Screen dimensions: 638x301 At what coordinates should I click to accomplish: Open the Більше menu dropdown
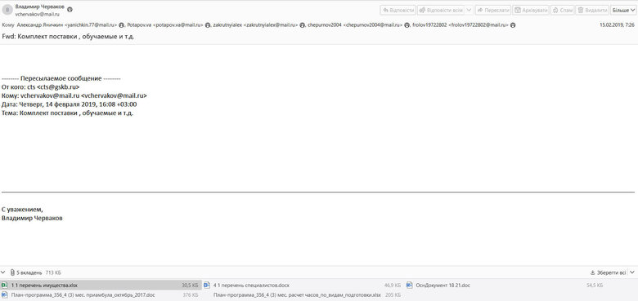click(x=623, y=10)
